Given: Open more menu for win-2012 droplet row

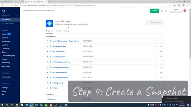Looking at the screenshot, I should [161, 41].
